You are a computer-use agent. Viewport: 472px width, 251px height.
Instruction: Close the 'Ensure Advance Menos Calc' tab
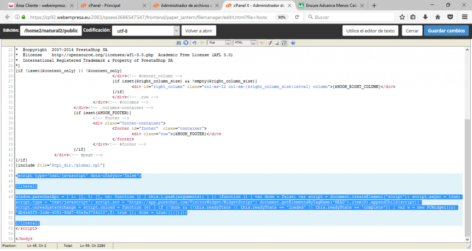362,6
